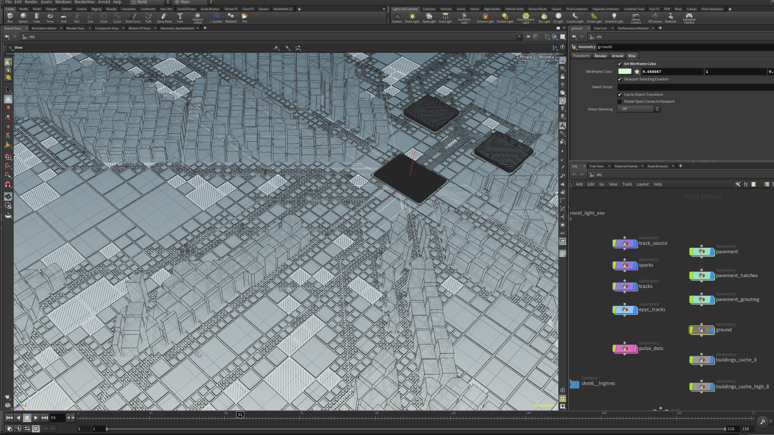Add a Distant Light

(x=505, y=18)
